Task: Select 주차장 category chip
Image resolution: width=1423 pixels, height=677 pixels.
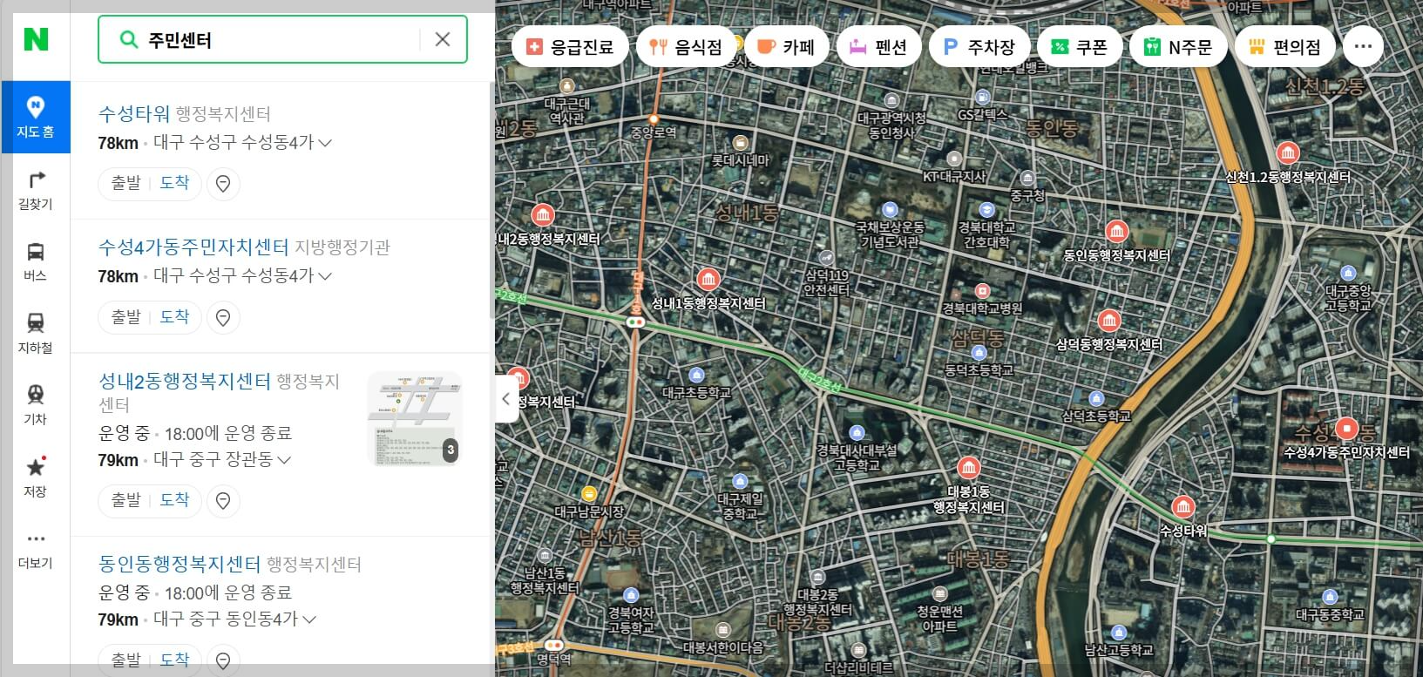Action: [979, 46]
